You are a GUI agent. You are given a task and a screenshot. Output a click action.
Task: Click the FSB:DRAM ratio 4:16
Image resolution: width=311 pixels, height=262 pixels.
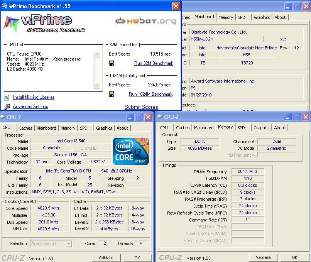(248, 178)
